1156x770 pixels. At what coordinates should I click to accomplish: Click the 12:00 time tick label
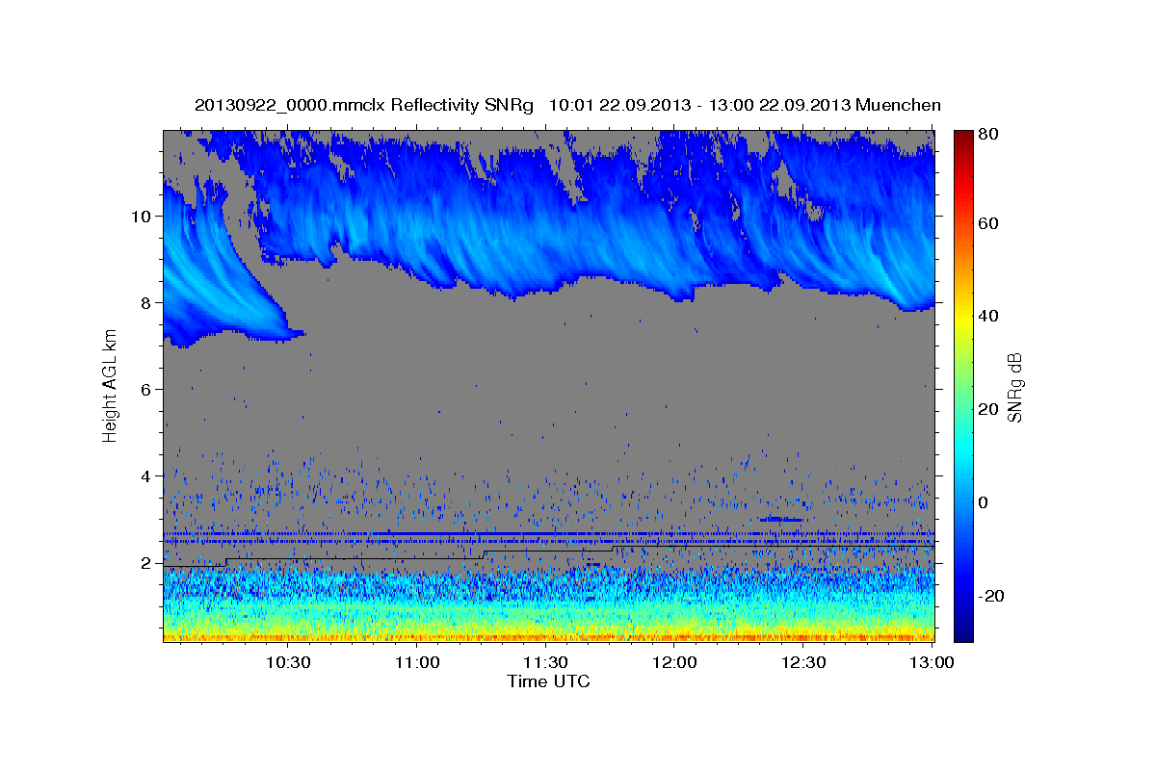point(674,662)
